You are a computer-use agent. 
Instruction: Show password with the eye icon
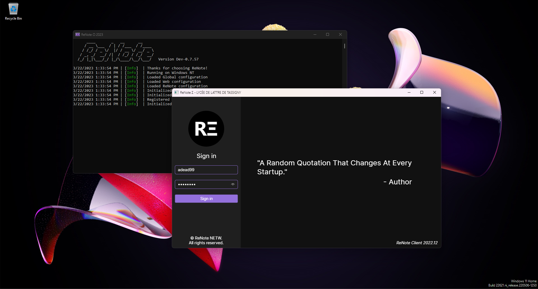tap(233, 184)
